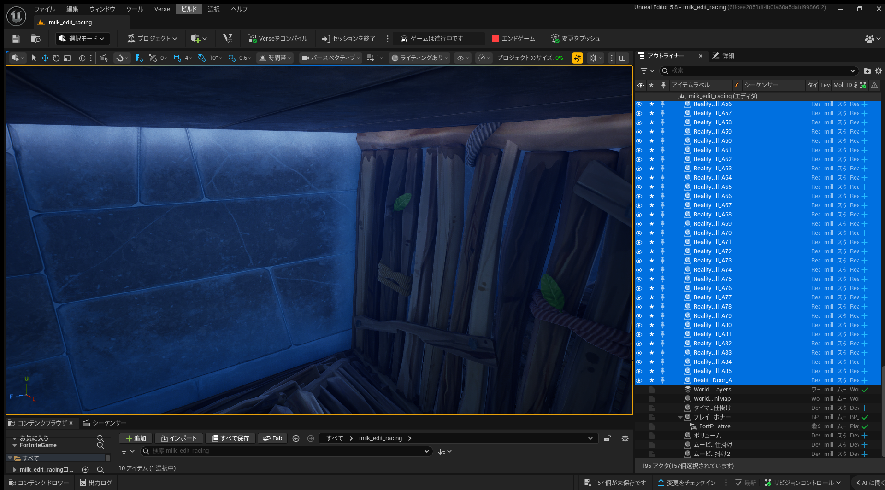Open the 選択モード dropdown
The width and height of the screenshot is (885, 490).
[x=83, y=39]
